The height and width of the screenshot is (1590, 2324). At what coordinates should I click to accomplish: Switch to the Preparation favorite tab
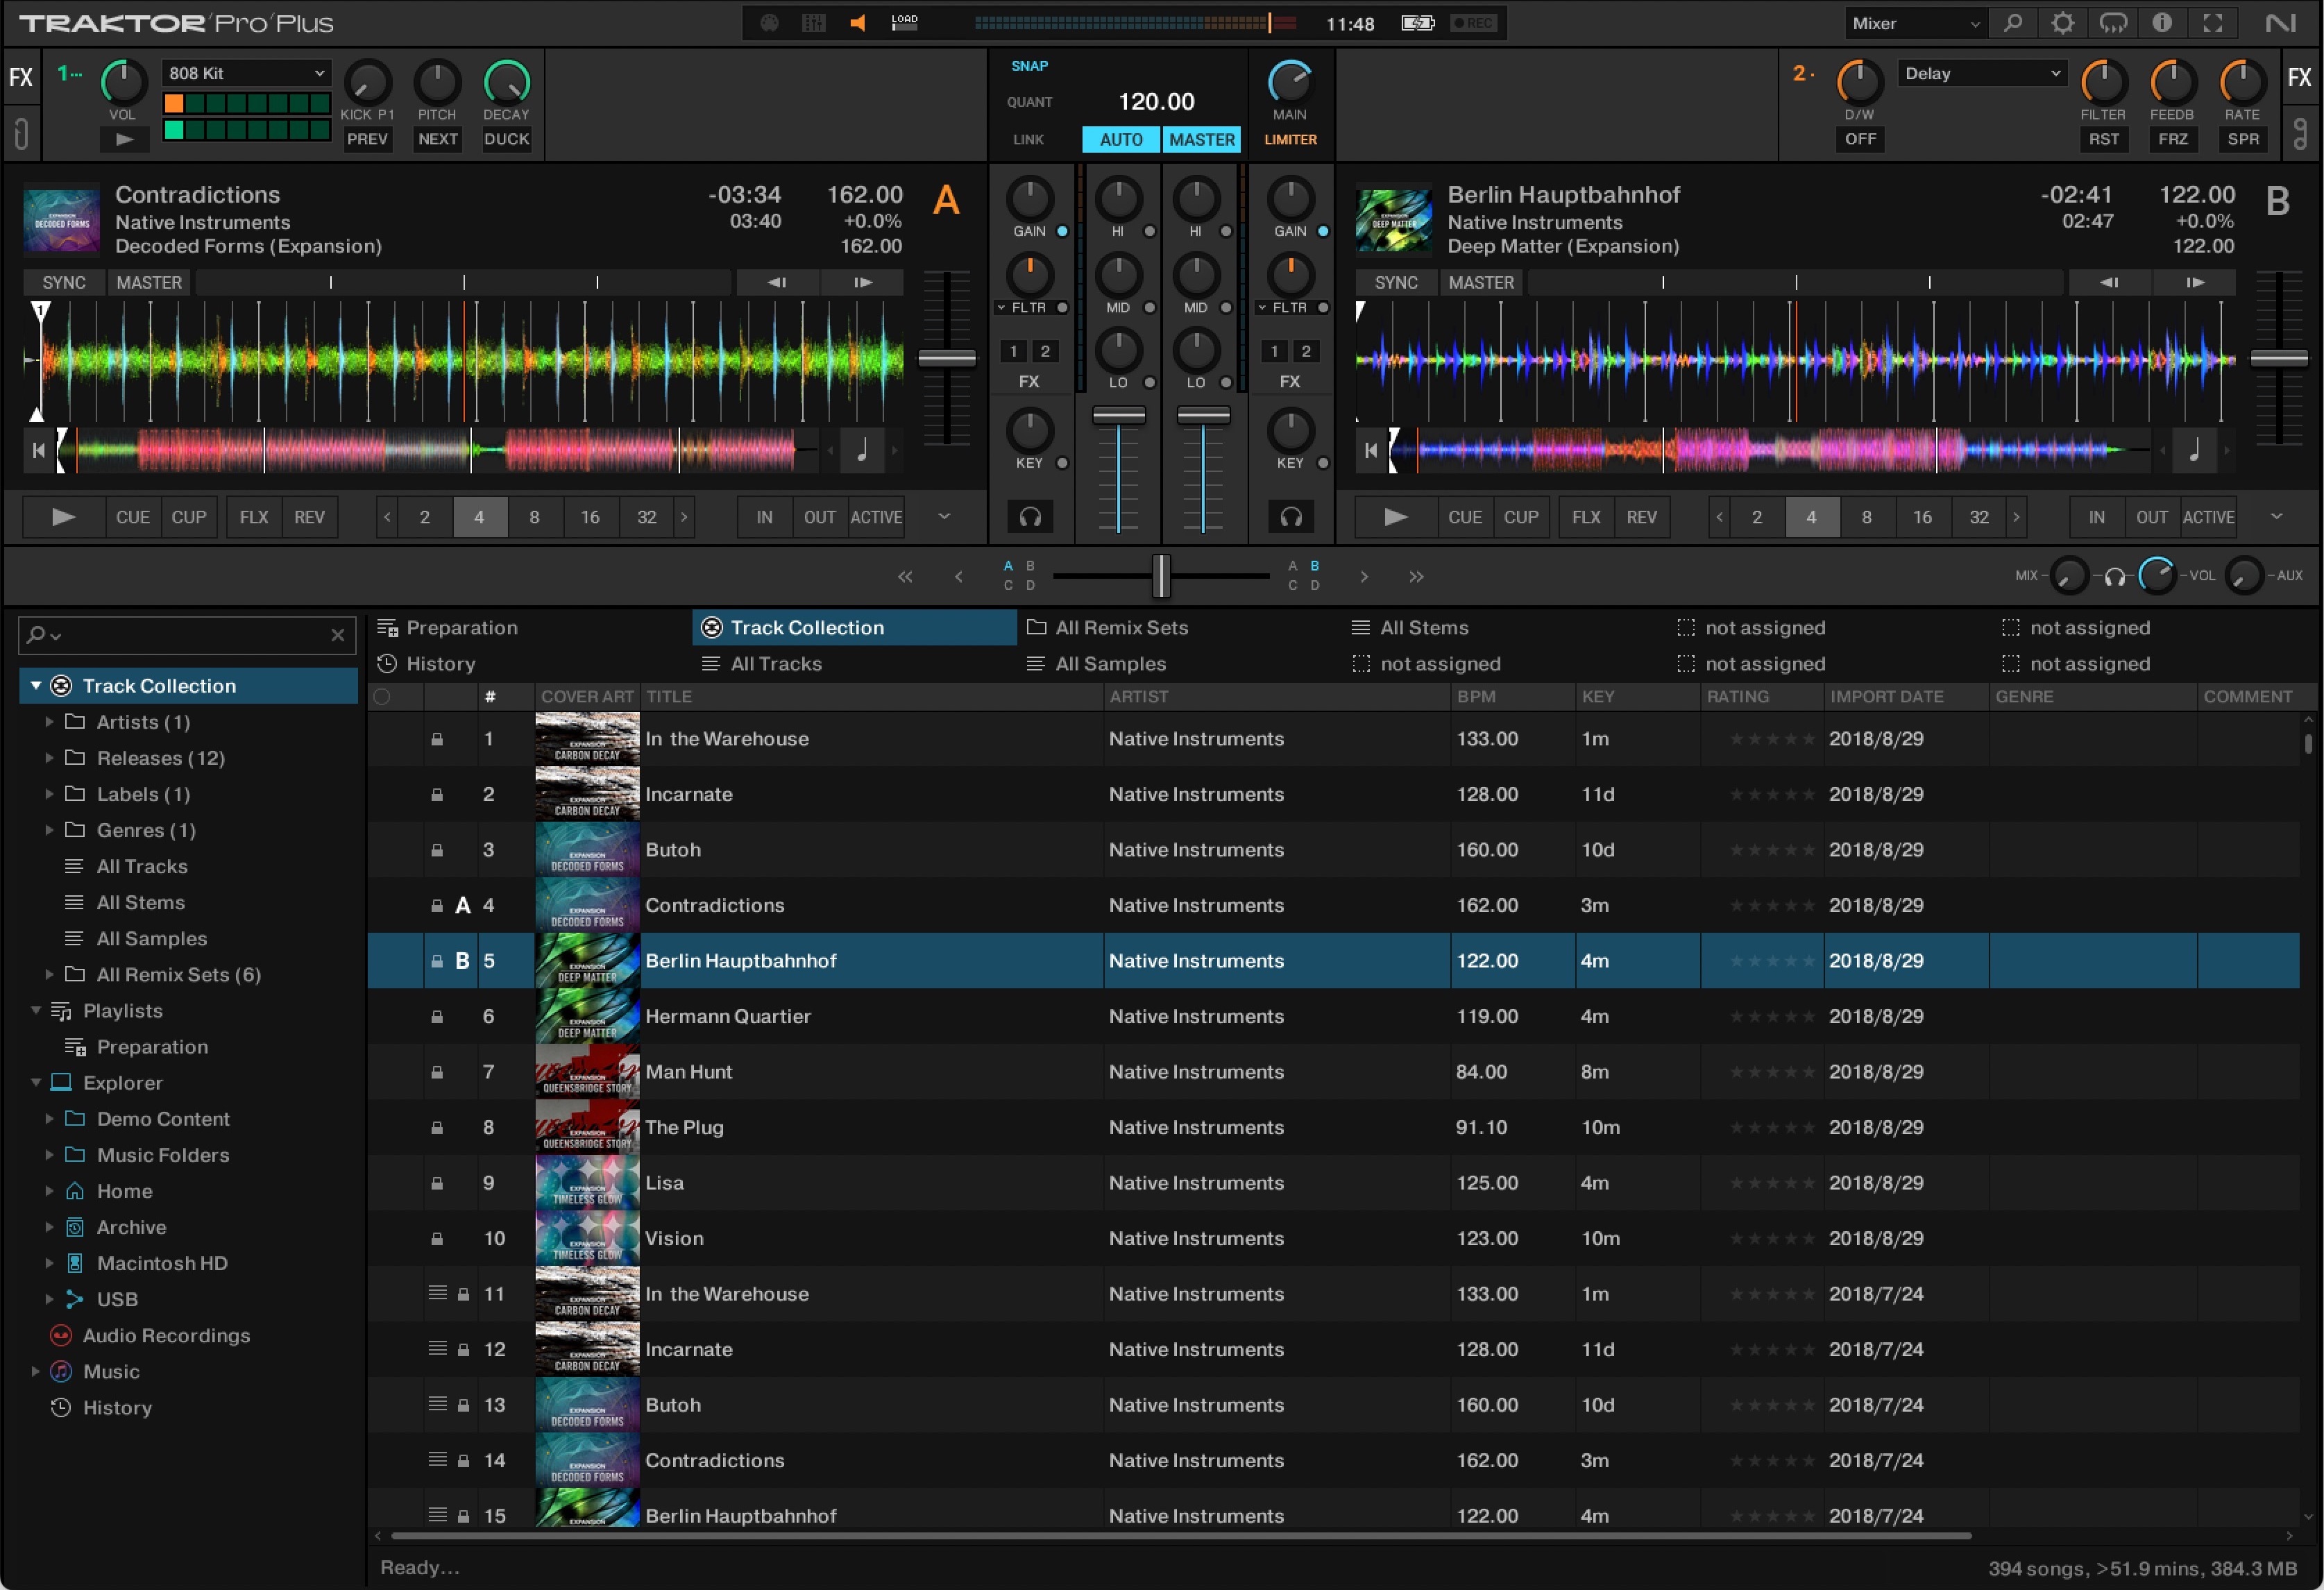(461, 628)
